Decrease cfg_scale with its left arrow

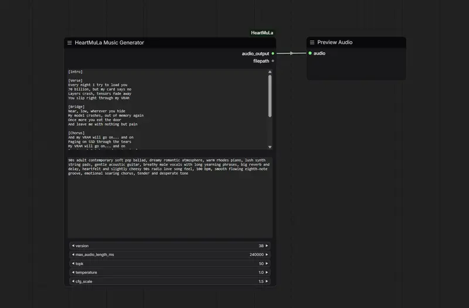(73, 282)
